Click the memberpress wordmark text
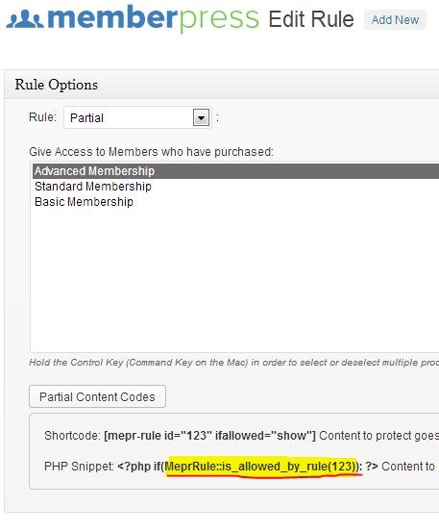 [153, 19]
